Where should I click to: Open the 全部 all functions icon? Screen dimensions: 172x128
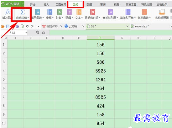pyautogui.click(x=50, y=12)
